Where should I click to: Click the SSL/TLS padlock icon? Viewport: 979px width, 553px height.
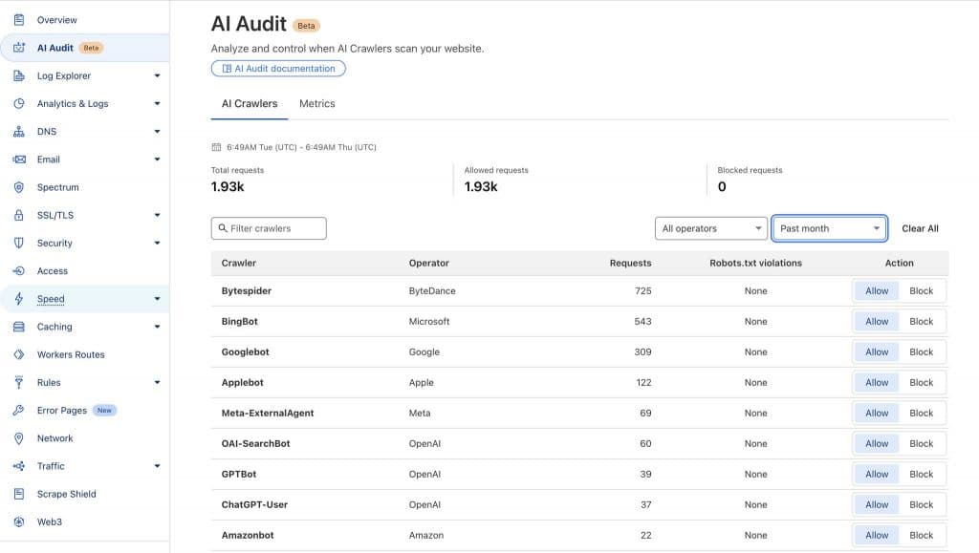coord(18,215)
